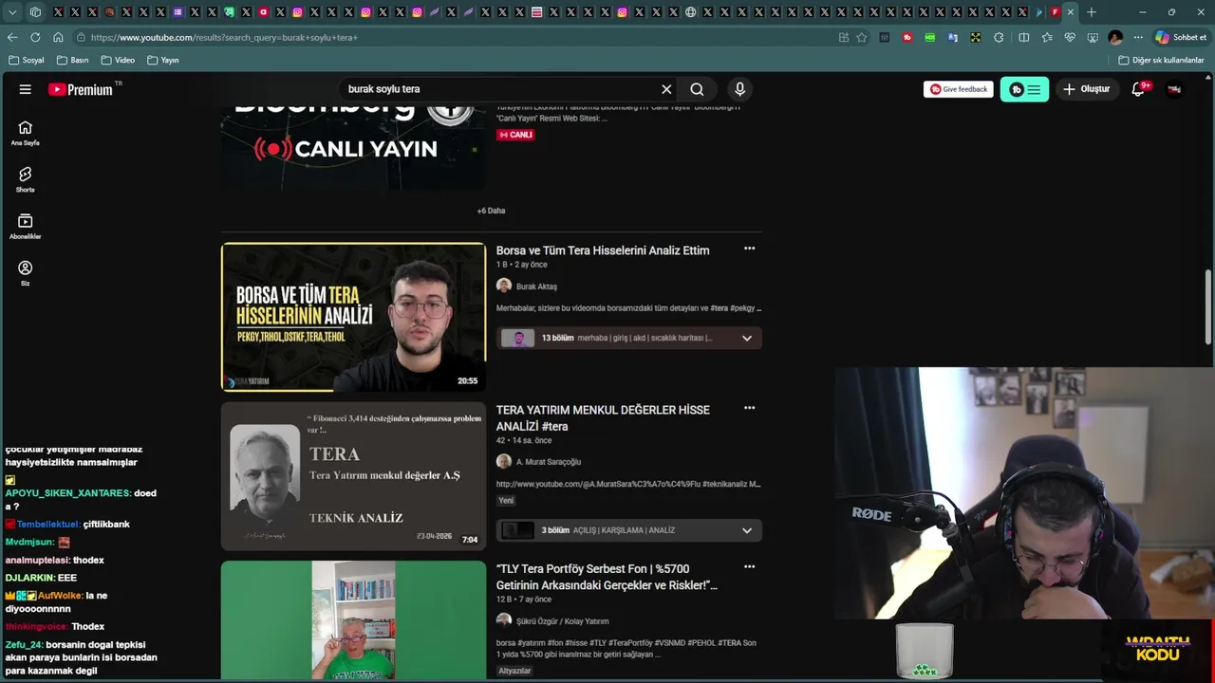Go to YouTube Premium home logo
This screenshot has height=683, width=1215.
[81, 89]
